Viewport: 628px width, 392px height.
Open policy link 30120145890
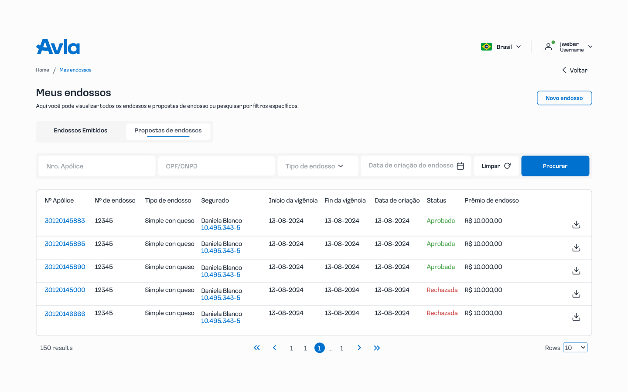pos(65,267)
